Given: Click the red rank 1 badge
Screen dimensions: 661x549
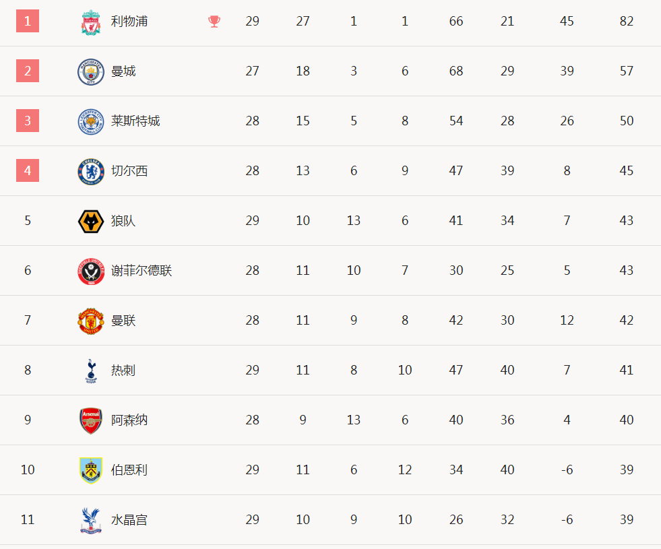Looking at the screenshot, I should pyautogui.click(x=28, y=21).
